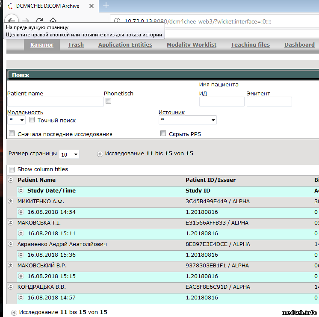Click the Patient name input field
Viewport: 319px width, 317px height.
pyautogui.click(x=55, y=102)
